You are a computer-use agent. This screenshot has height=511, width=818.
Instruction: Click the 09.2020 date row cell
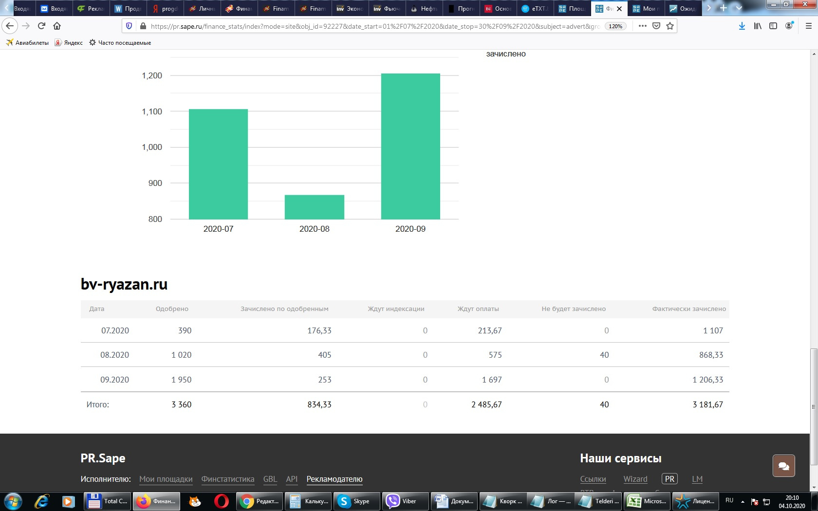coord(114,380)
